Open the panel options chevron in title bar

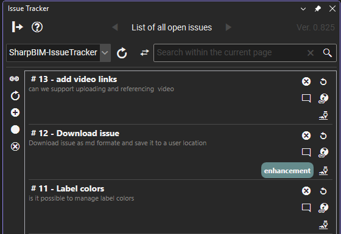pos(303,9)
